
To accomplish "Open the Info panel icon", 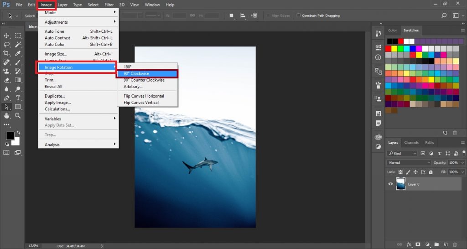I will 378,57.
